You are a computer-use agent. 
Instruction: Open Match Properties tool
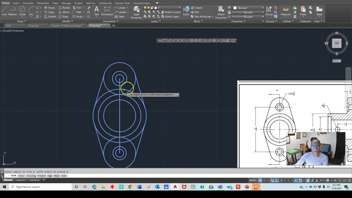(221, 12)
